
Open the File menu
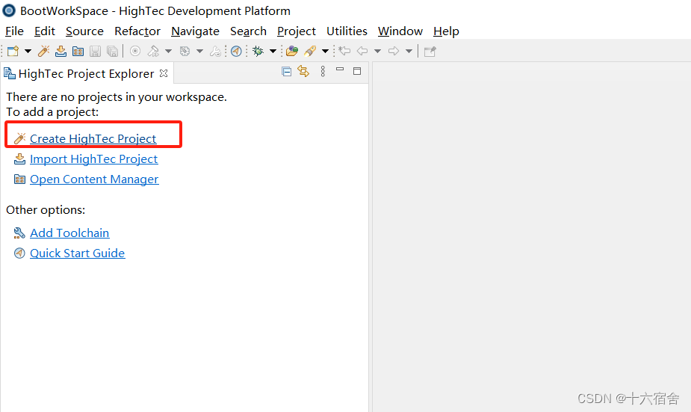(x=14, y=31)
